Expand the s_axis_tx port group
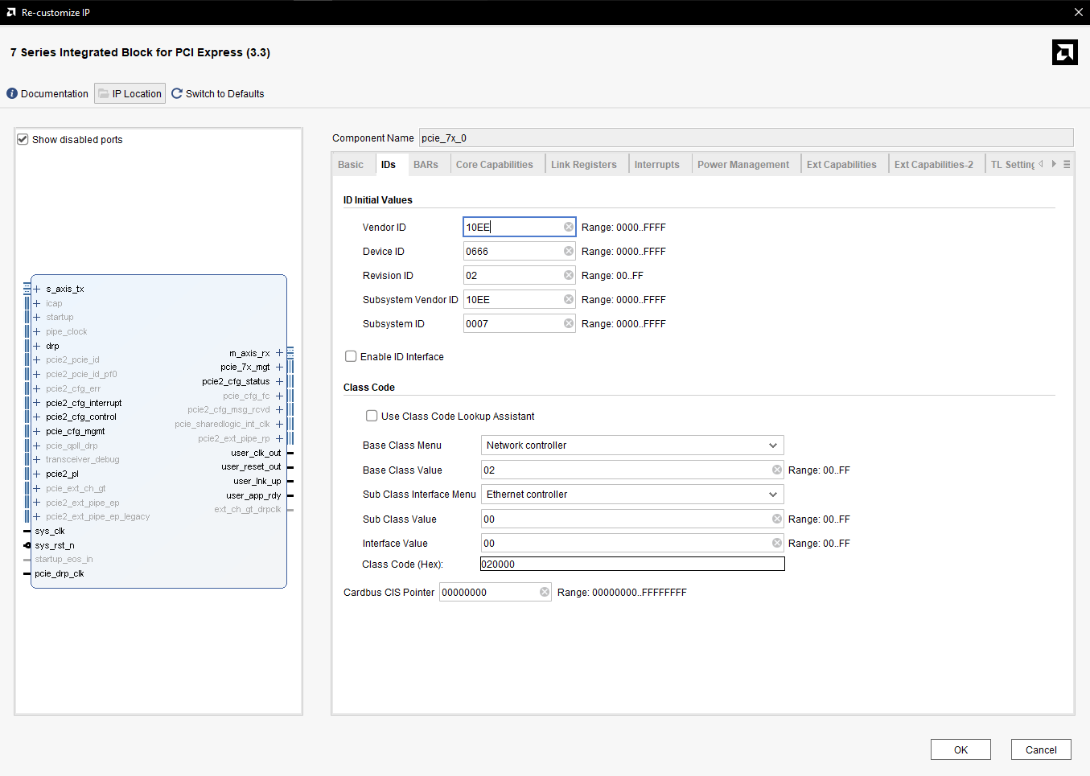The image size is (1090, 776). tap(37, 289)
